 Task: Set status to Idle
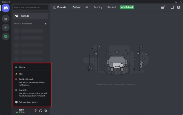21,74
